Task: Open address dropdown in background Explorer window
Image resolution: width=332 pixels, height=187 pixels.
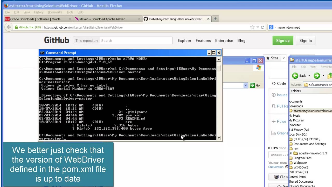Action: point(245,85)
